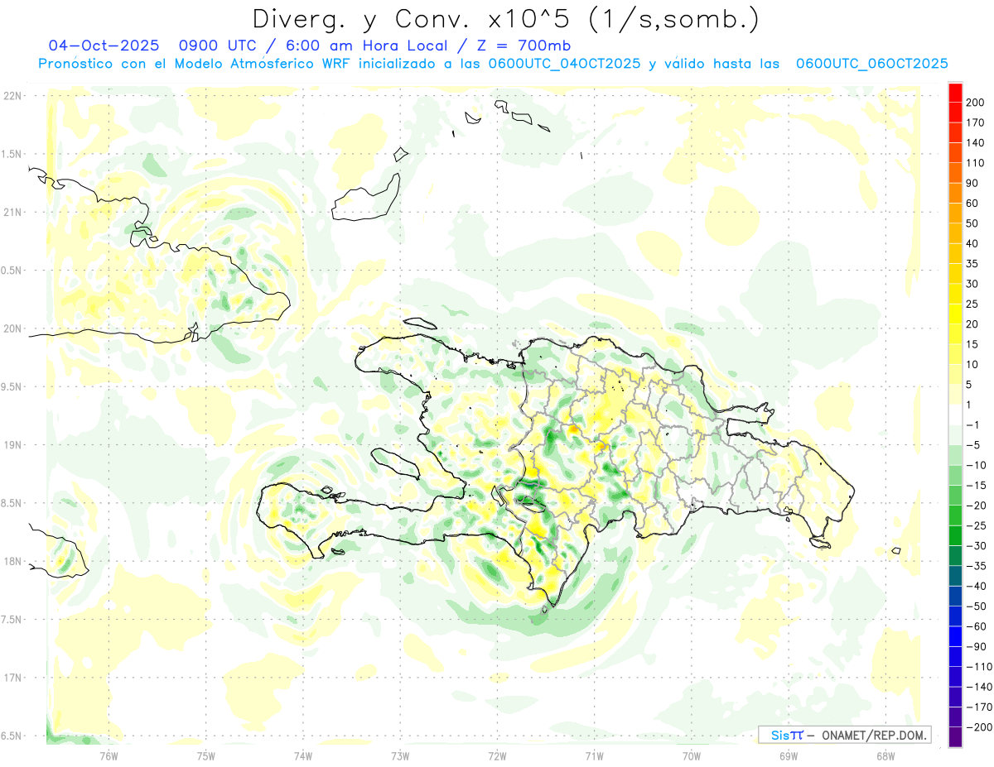The width and height of the screenshot is (994, 767).
Task: Click the '68W' longitude label
Action: [885, 756]
